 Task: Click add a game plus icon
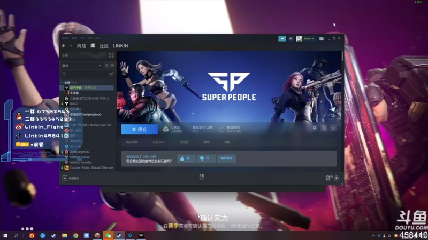coord(65,178)
